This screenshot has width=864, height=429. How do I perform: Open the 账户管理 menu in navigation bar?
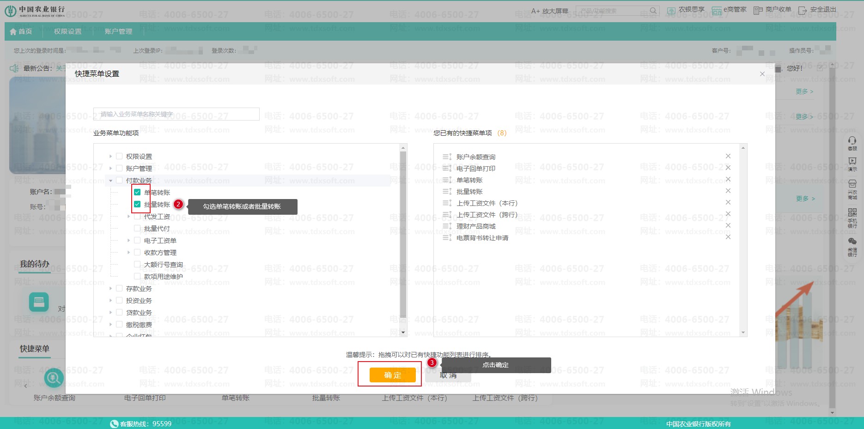pos(118,31)
